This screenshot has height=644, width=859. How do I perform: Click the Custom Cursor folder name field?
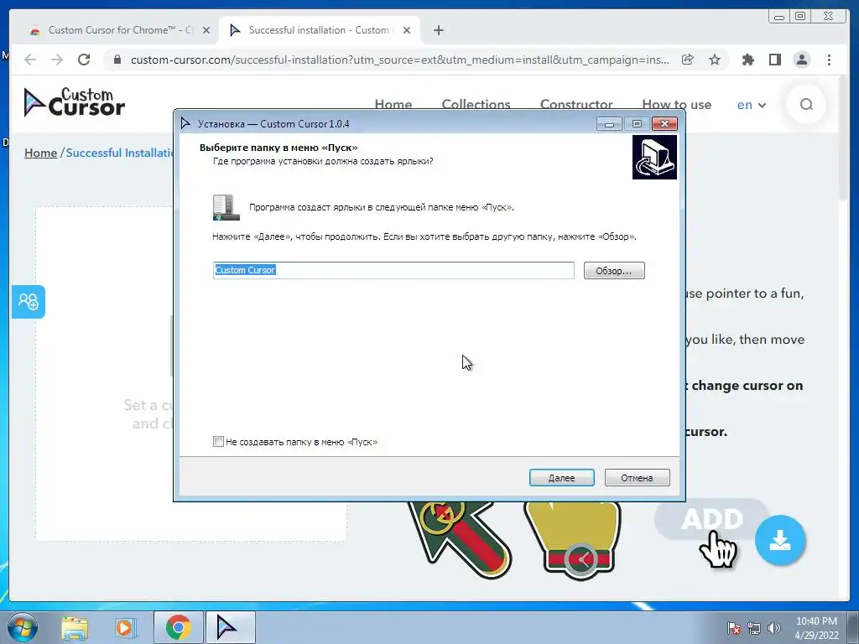(393, 270)
